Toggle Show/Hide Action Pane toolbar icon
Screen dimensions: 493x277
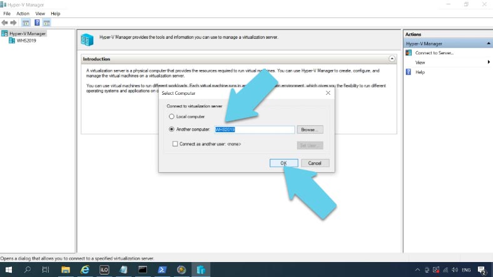tap(47, 22)
